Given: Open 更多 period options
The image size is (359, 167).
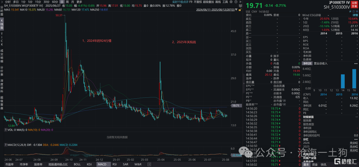Looking at the screenshot, I should [79, 2].
